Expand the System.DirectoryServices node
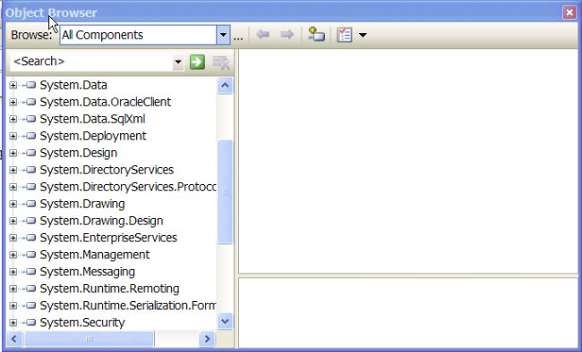582x352 pixels. [13, 170]
